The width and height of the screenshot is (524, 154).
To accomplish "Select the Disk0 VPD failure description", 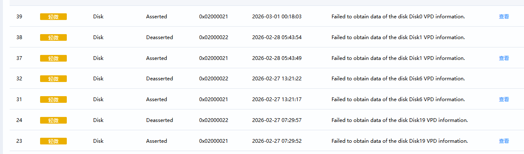I will click(x=398, y=17).
